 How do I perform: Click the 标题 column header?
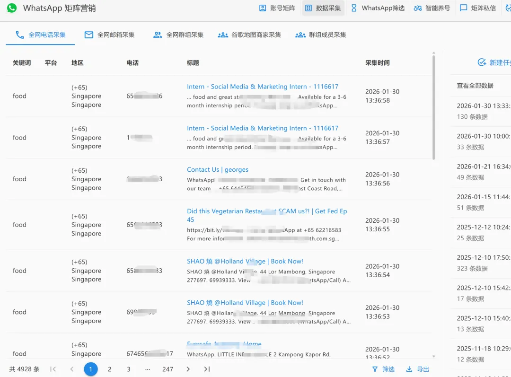tap(193, 63)
